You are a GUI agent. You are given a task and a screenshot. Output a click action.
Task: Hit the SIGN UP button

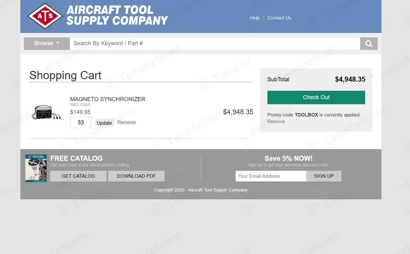(x=323, y=176)
